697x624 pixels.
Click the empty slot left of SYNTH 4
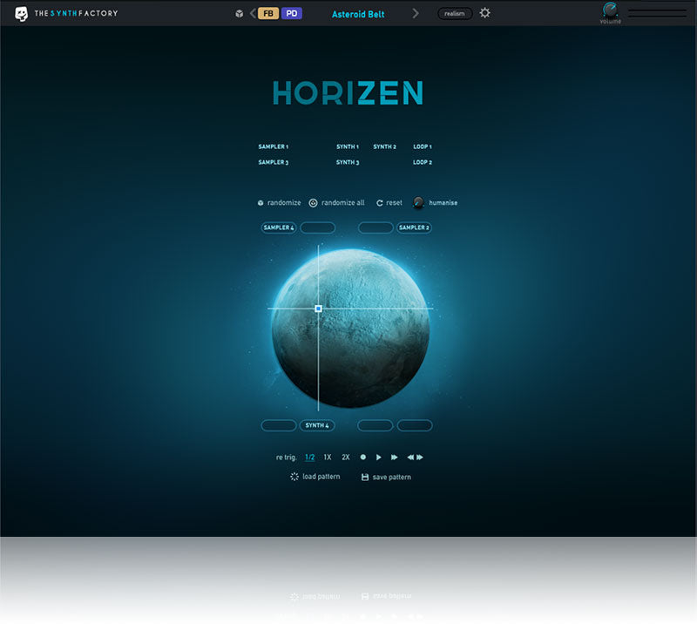[x=279, y=425]
